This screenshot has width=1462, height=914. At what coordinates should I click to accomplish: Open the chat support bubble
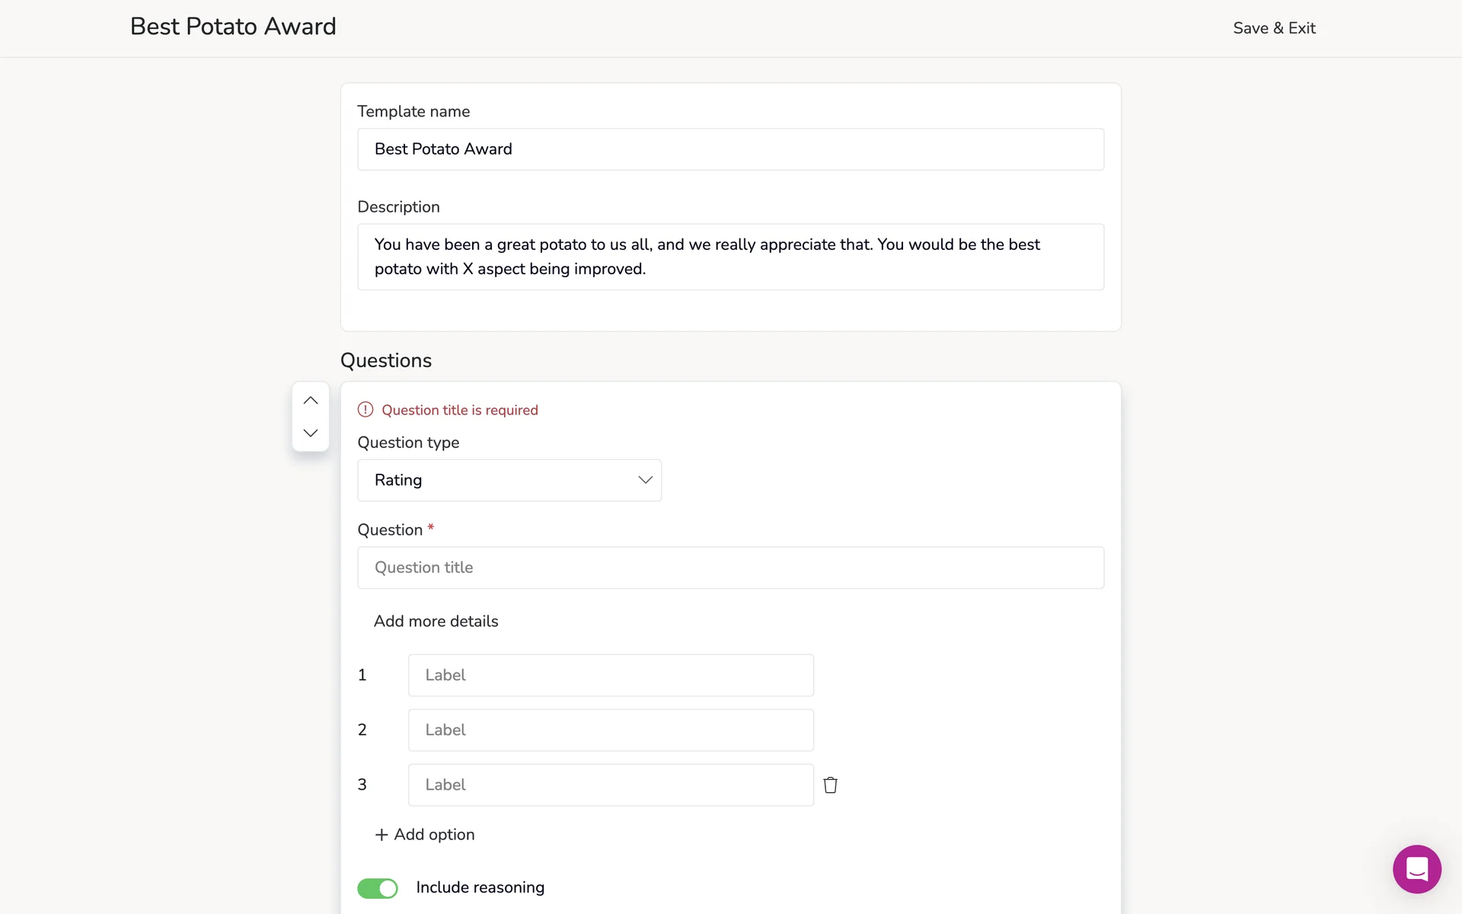pos(1416,869)
